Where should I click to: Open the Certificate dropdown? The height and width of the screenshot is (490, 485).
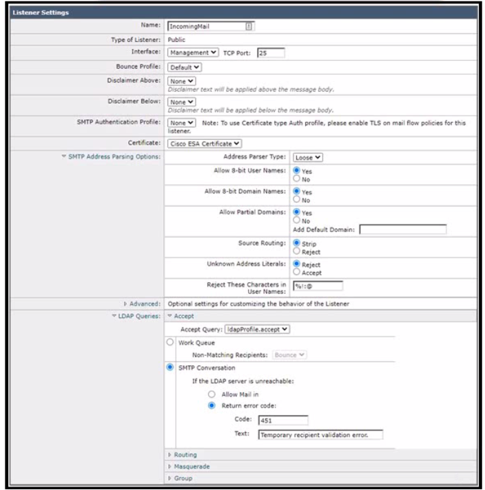coord(205,143)
